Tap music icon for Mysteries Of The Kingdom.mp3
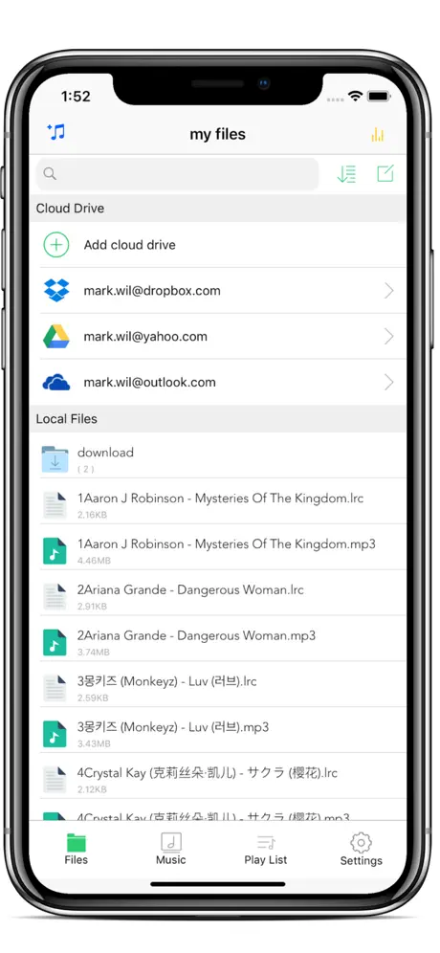This screenshot has width=440, height=953. 55,550
